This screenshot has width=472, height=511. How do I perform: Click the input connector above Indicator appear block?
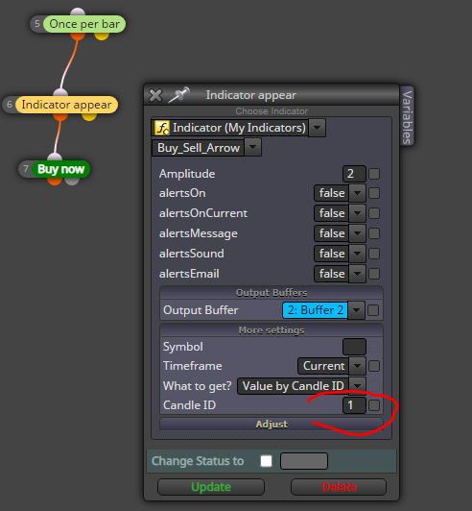[x=60, y=92]
